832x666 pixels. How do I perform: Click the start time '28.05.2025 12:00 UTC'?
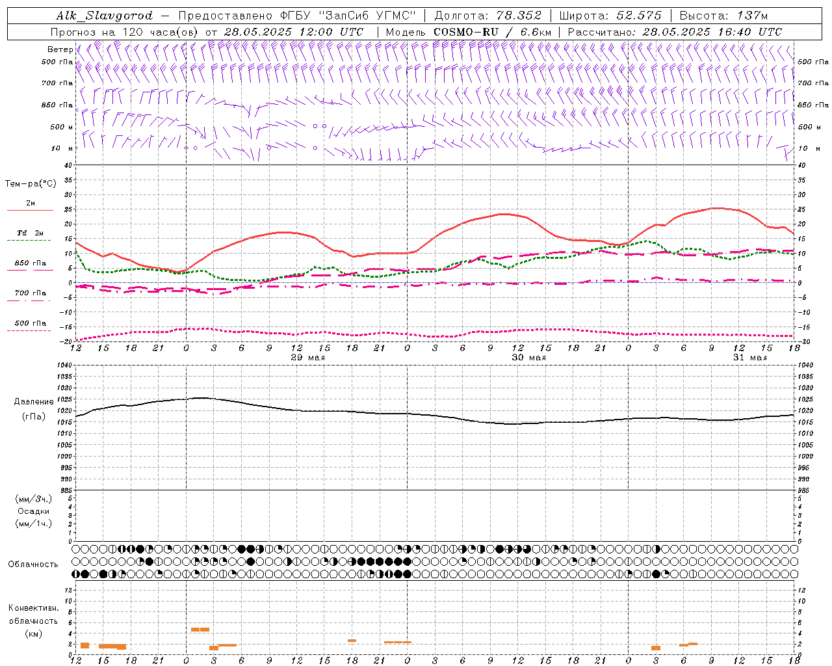(x=294, y=32)
